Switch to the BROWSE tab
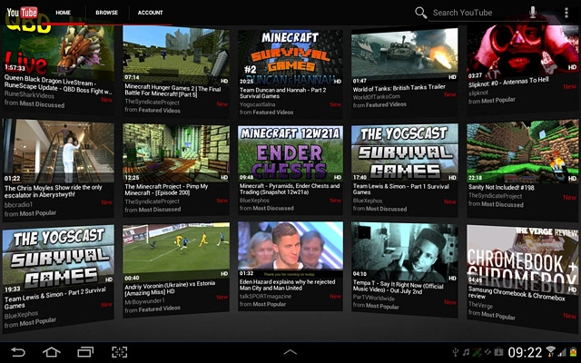The width and height of the screenshot is (581, 363). [x=106, y=14]
